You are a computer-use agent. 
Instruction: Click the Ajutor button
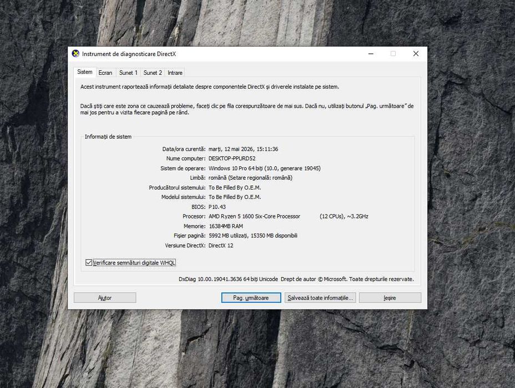(x=105, y=298)
